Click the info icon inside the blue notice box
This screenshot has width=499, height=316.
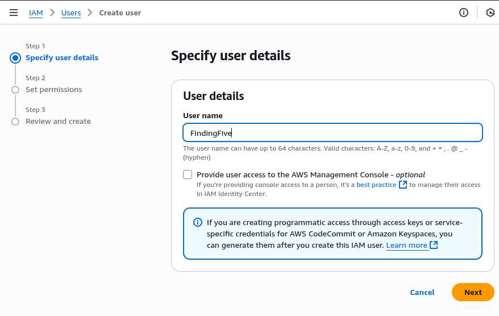[198, 222]
